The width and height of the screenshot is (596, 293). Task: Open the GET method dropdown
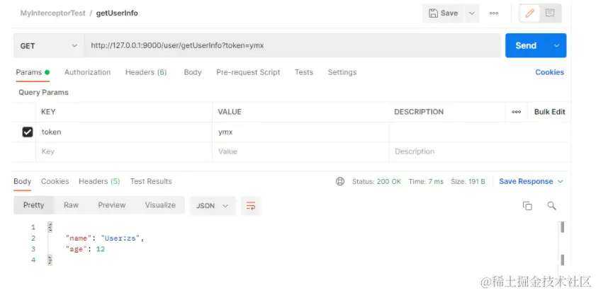click(49, 45)
